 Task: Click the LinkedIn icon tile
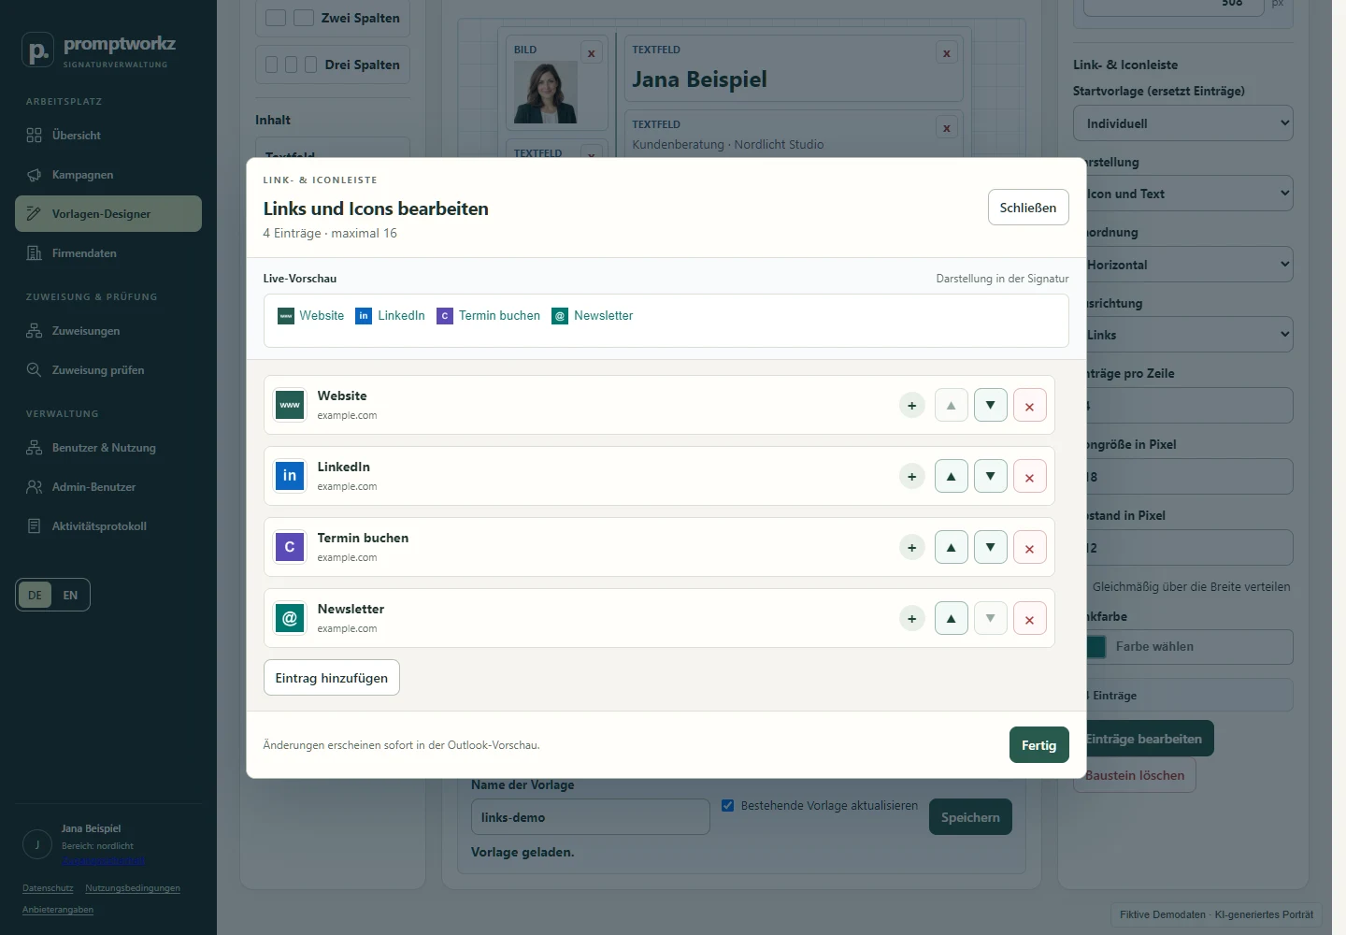(290, 476)
